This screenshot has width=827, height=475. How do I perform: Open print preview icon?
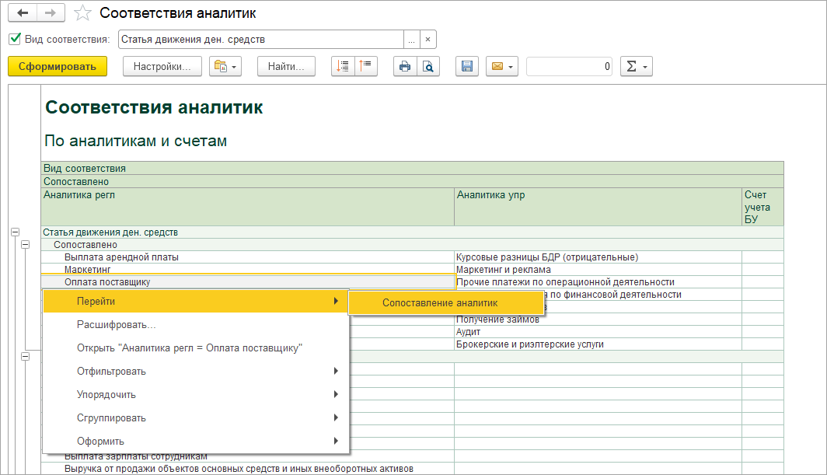[x=428, y=67]
